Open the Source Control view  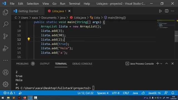click(6, 36)
